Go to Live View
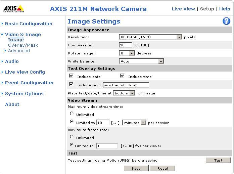 click(x=183, y=9)
